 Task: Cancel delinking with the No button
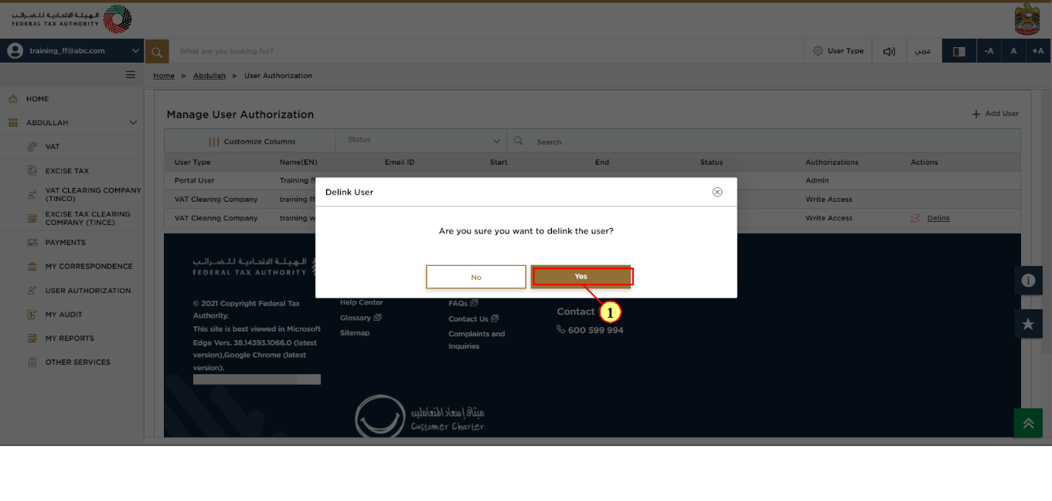click(x=476, y=277)
